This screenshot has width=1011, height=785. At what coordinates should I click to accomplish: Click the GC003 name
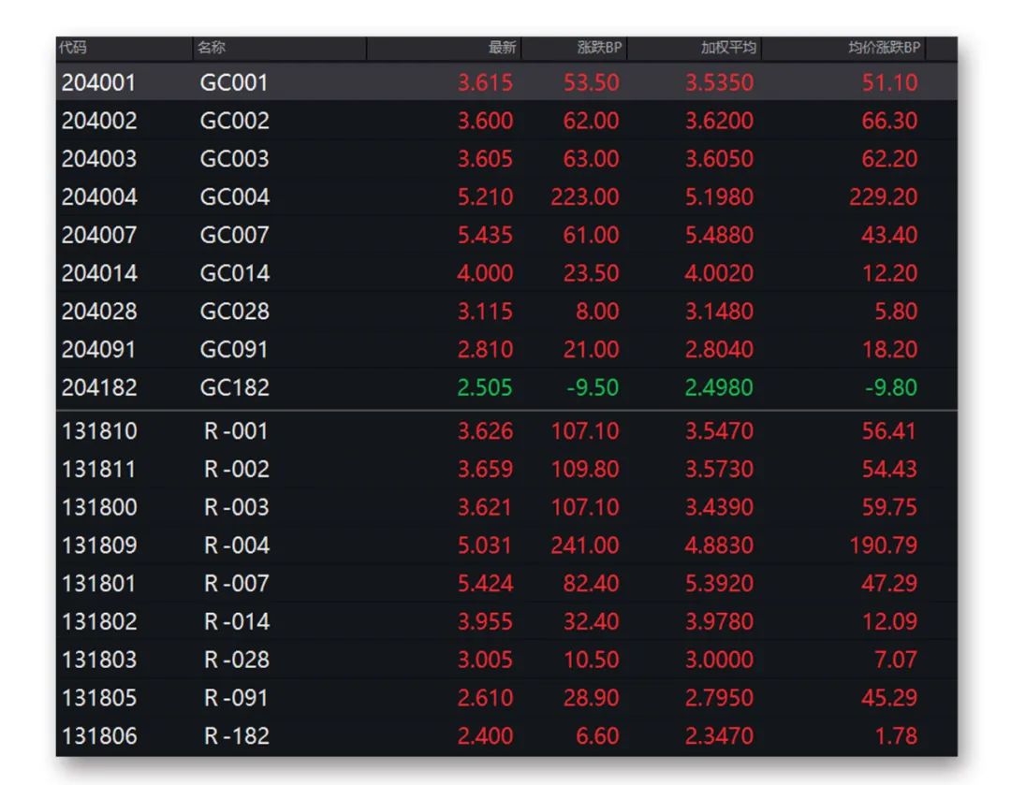[234, 158]
